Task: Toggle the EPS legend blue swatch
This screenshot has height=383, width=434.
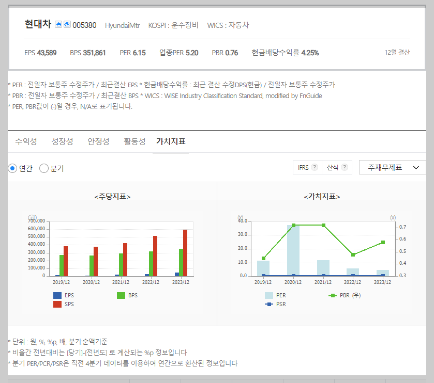Action: point(57,295)
